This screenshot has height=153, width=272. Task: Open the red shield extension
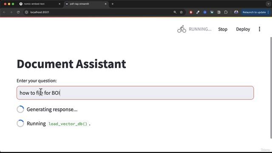[191, 12]
